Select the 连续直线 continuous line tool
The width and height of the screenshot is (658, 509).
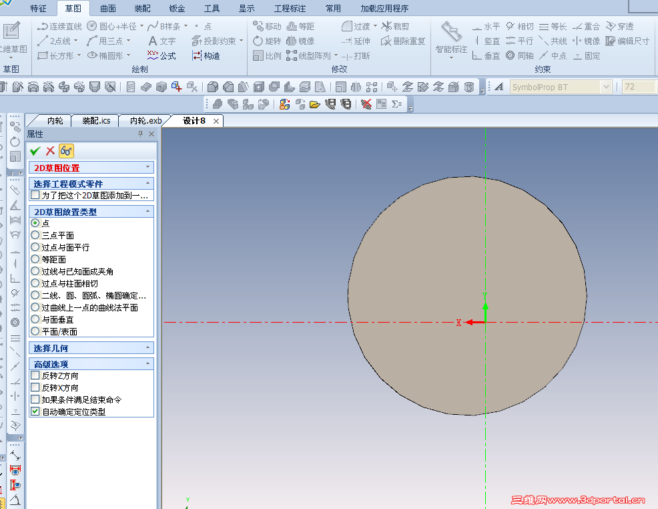pyautogui.click(x=59, y=27)
